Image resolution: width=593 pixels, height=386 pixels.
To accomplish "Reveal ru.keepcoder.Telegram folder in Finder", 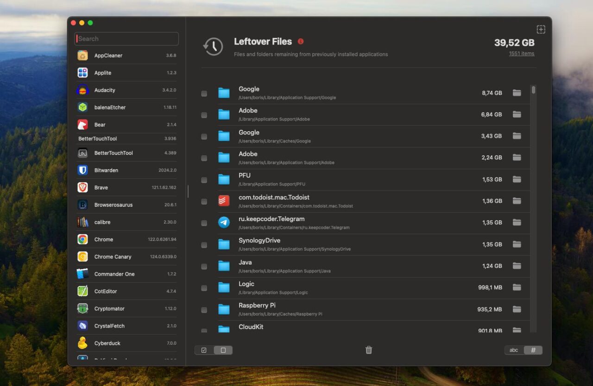I will click(x=517, y=222).
